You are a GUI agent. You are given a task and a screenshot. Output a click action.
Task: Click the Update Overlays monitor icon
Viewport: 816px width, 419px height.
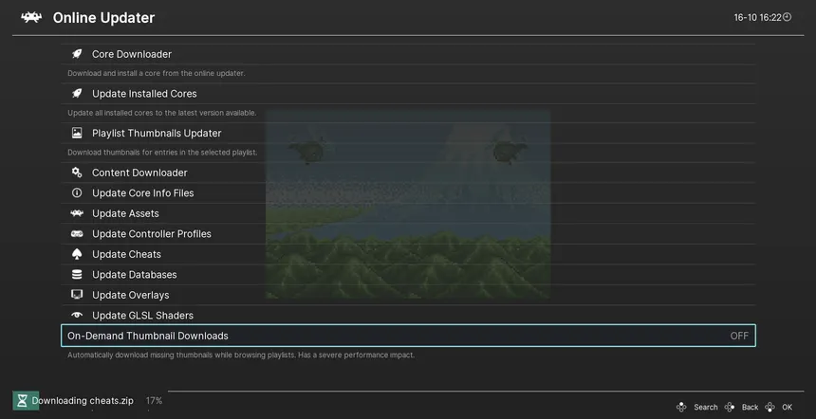(77, 295)
